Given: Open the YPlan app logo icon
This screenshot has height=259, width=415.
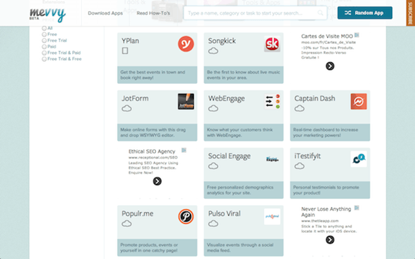Looking at the screenshot, I should coord(186,44).
